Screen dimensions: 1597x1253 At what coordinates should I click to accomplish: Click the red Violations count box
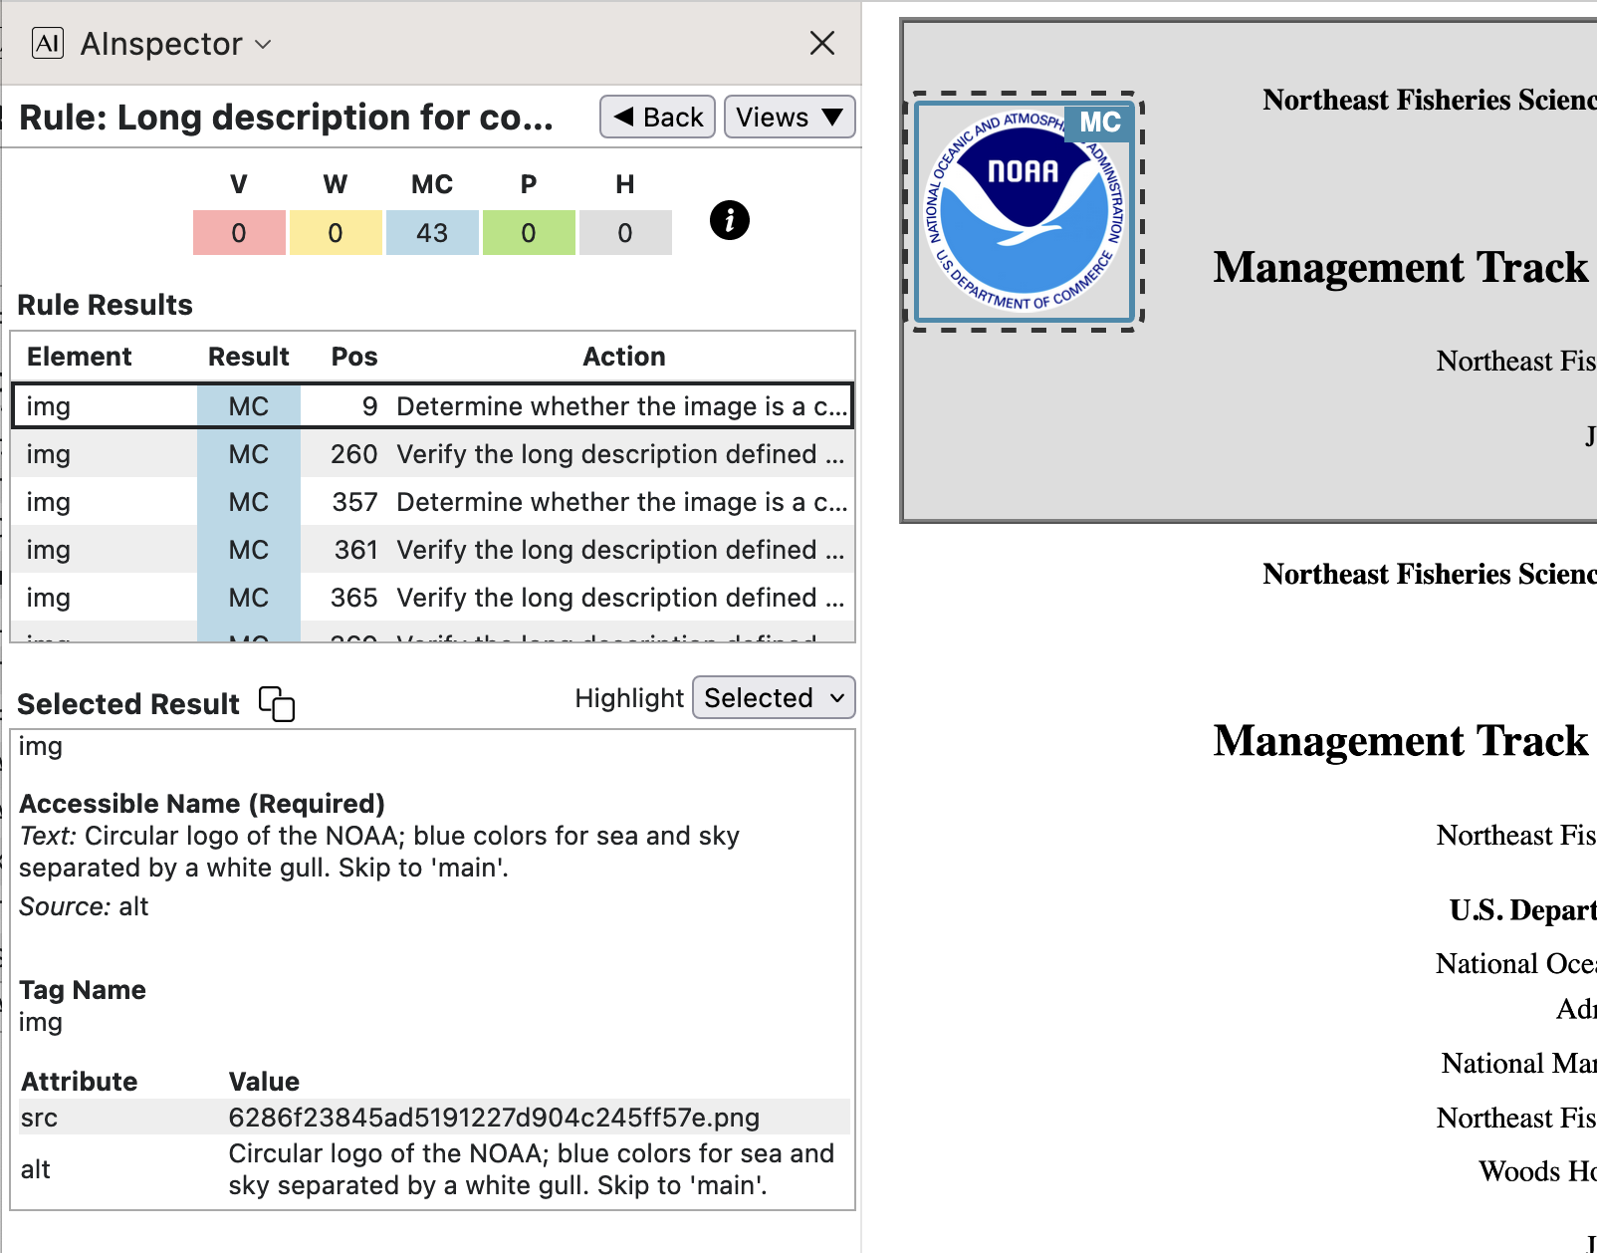click(239, 233)
